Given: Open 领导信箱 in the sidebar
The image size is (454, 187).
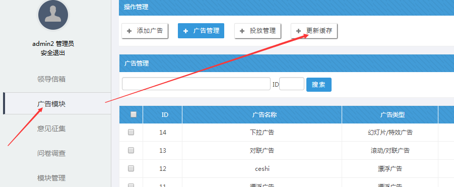Looking at the screenshot, I should coord(51,79).
